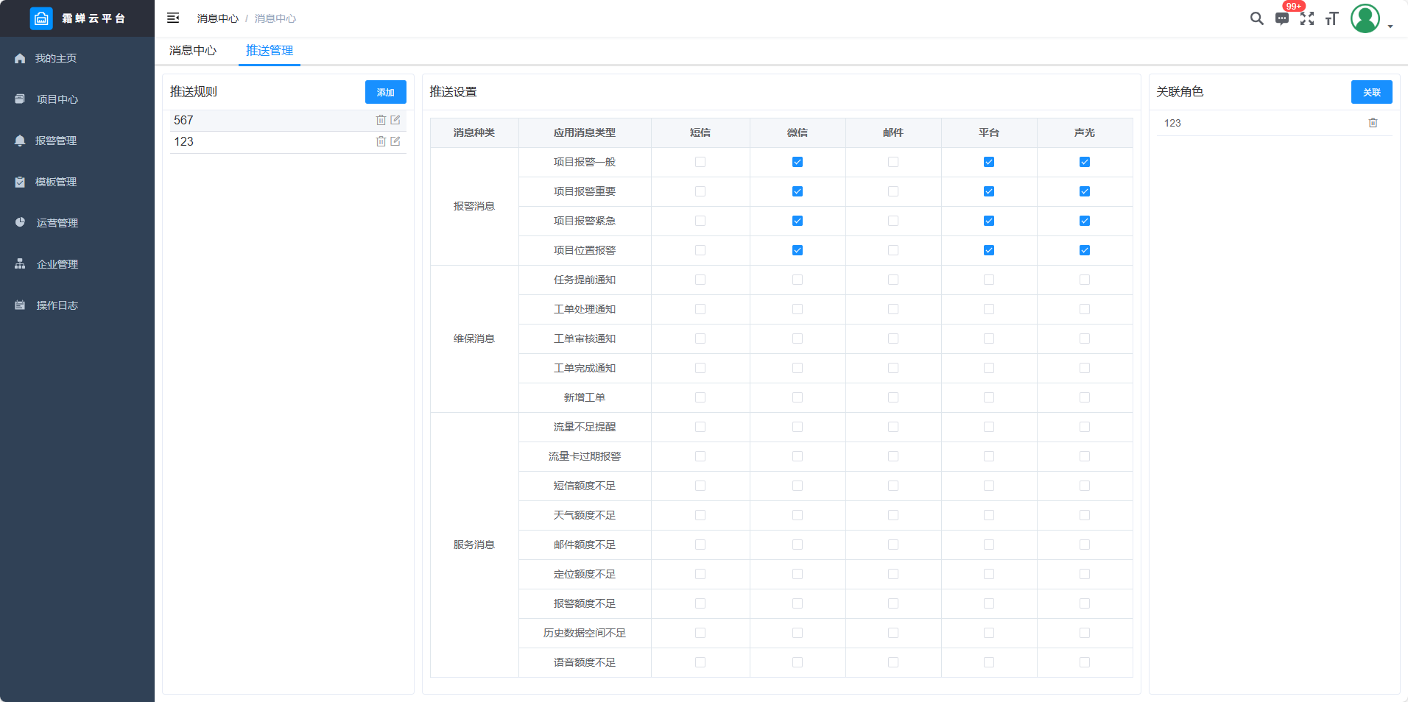Switch to the 消息中心 tab
The width and height of the screenshot is (1408, 702).
click(193, 50)
